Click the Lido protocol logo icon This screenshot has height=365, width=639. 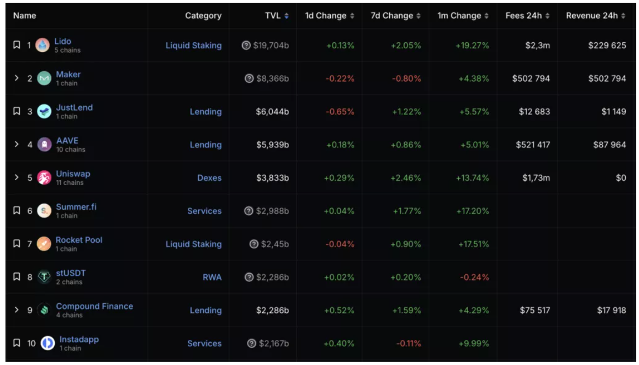click(42, 45)
